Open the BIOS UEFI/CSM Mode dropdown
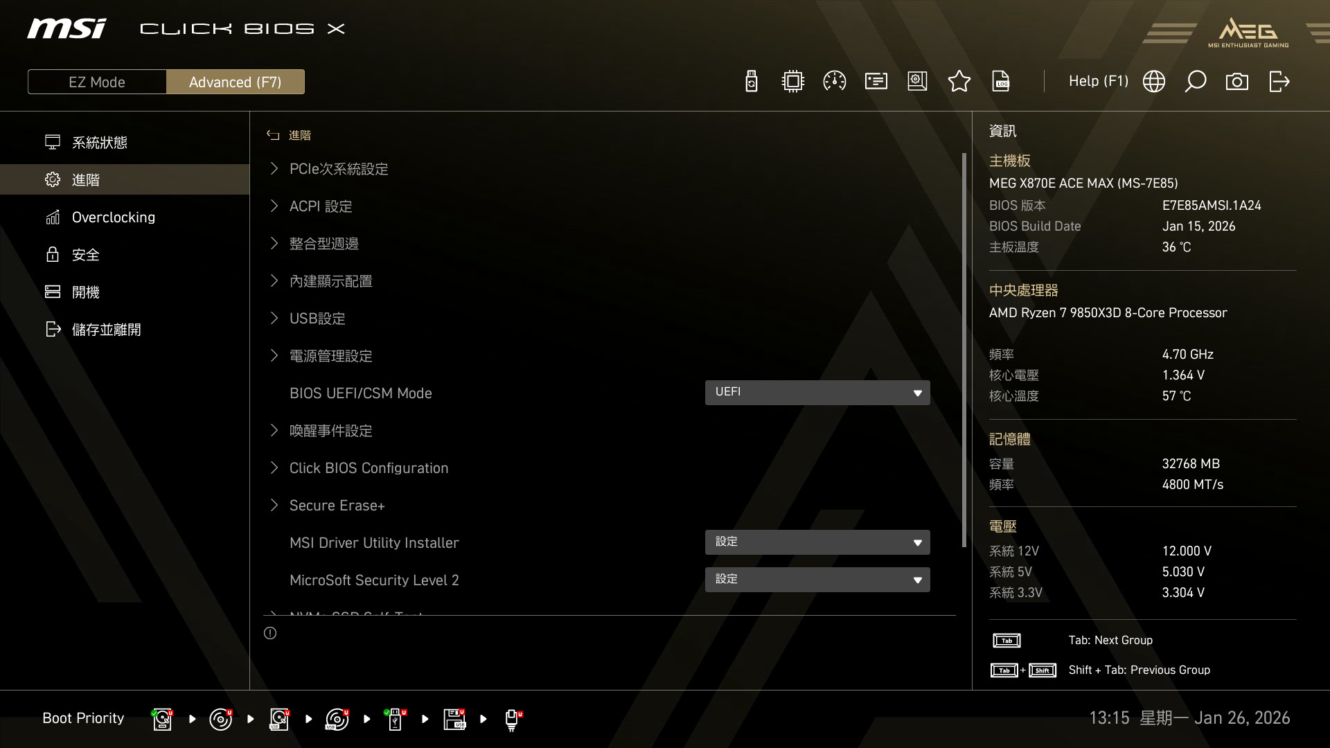Screen dimensions: 1330x748 click(817, 393)
